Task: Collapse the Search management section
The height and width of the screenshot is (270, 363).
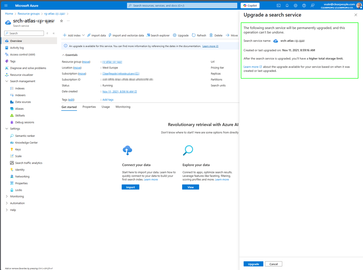Action: [x=7, y=81]
